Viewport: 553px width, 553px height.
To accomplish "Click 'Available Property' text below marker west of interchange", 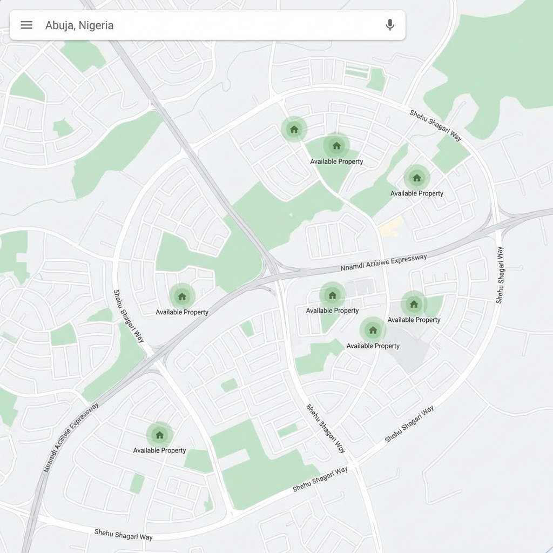I will (182, 312).
